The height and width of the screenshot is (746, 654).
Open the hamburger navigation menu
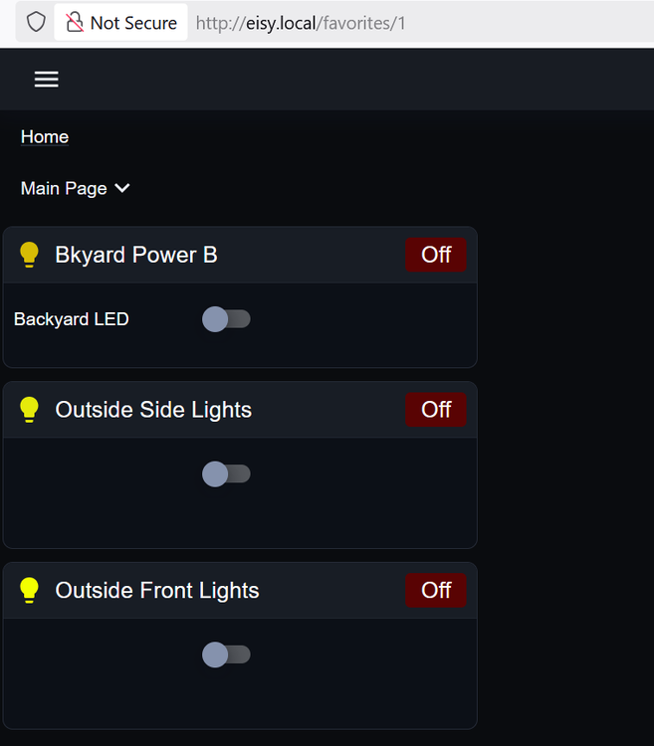click(x=46, y=79)
